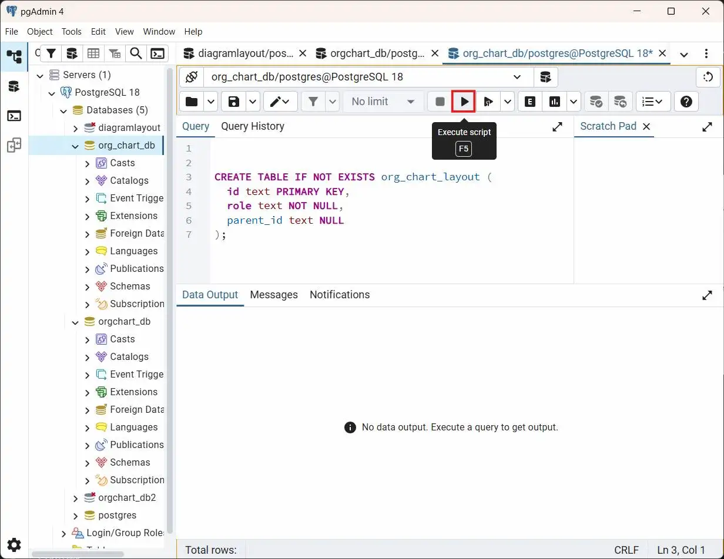Click the explorer filter funnel icon
This screenshot has width=724, height=559.
coord(51,53)
